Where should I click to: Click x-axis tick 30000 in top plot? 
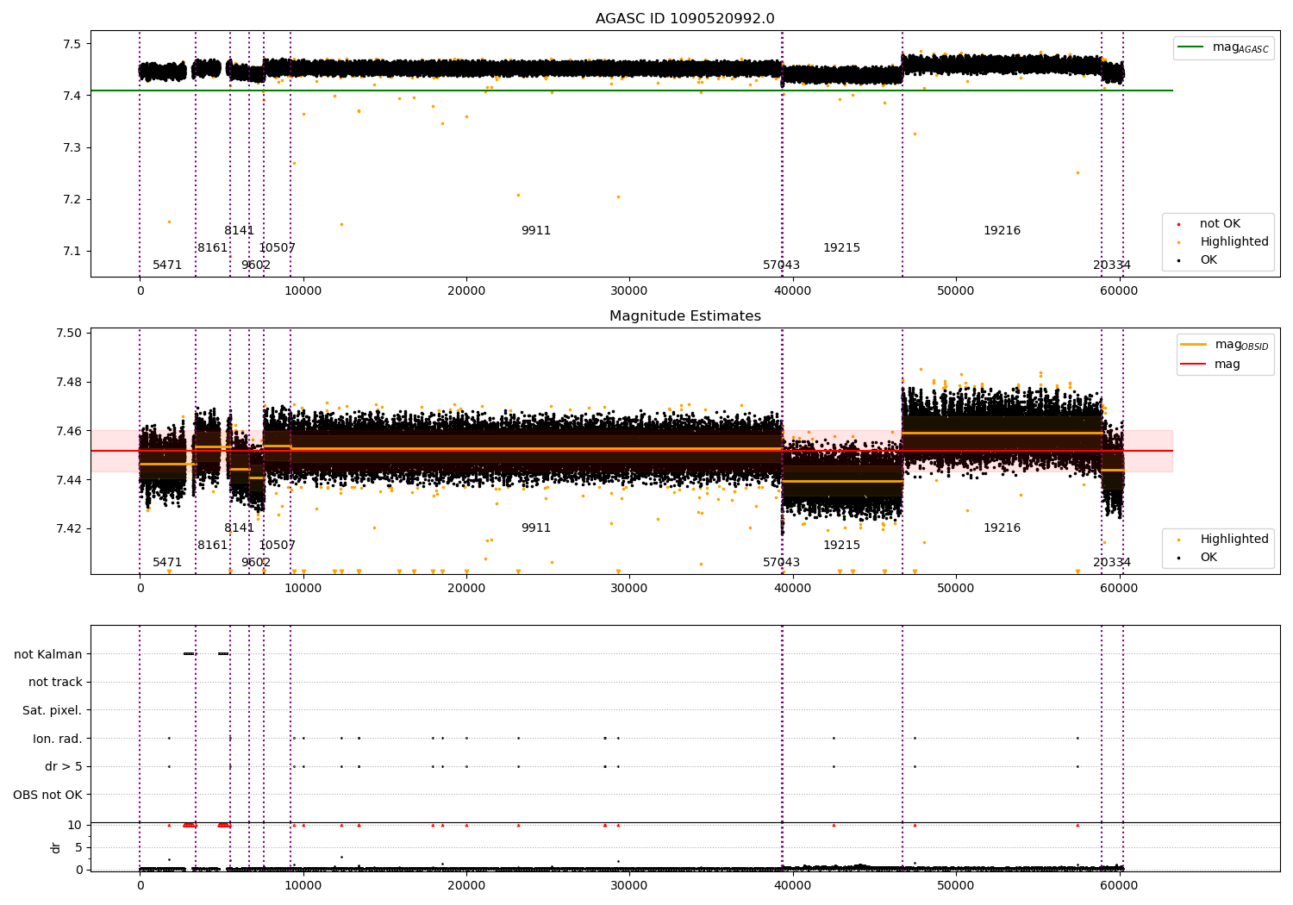(629, 291)
